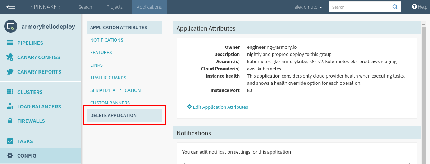Viewport: 430px width, 164px height.
Task: Click the back-arrow menu icon in header
Action: pyautogui.click(x=10, y=7)
